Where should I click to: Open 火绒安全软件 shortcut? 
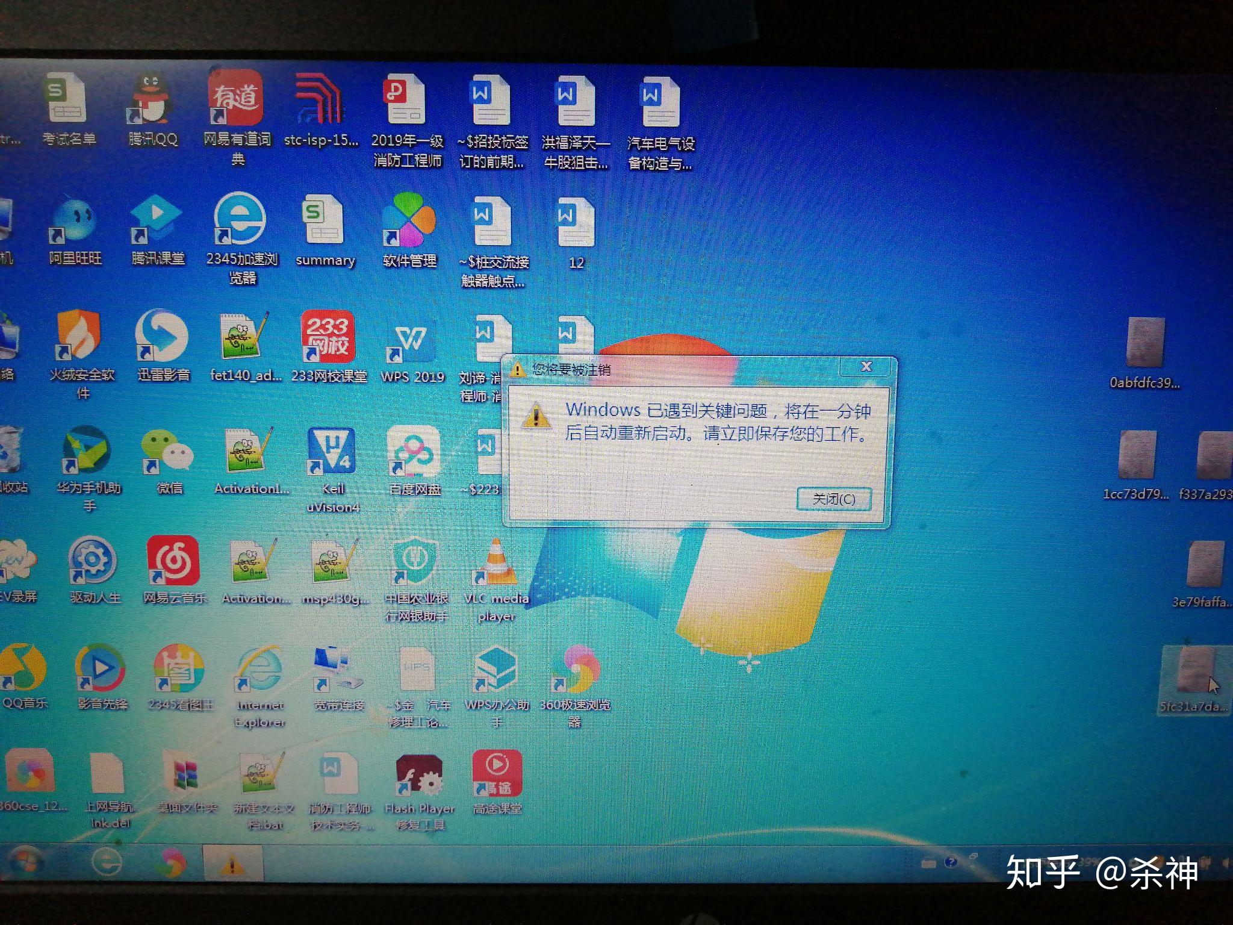point(81,355)
